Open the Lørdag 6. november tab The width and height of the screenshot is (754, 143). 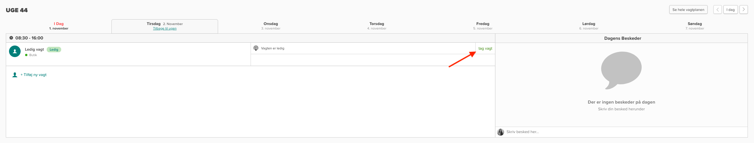(588, 26)
